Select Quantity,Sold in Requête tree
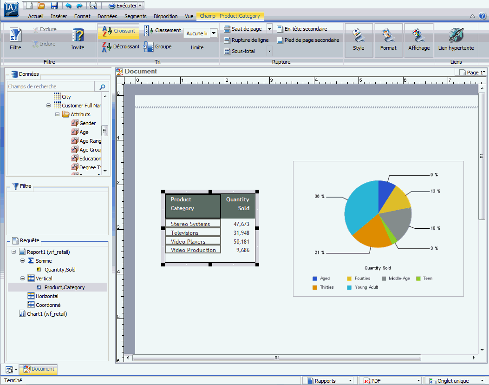Viewport: 489px width, 385px height. click(x=56, y=270)
